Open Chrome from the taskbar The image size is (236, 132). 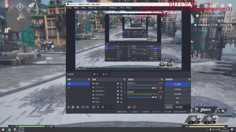[x=9, y=130]
